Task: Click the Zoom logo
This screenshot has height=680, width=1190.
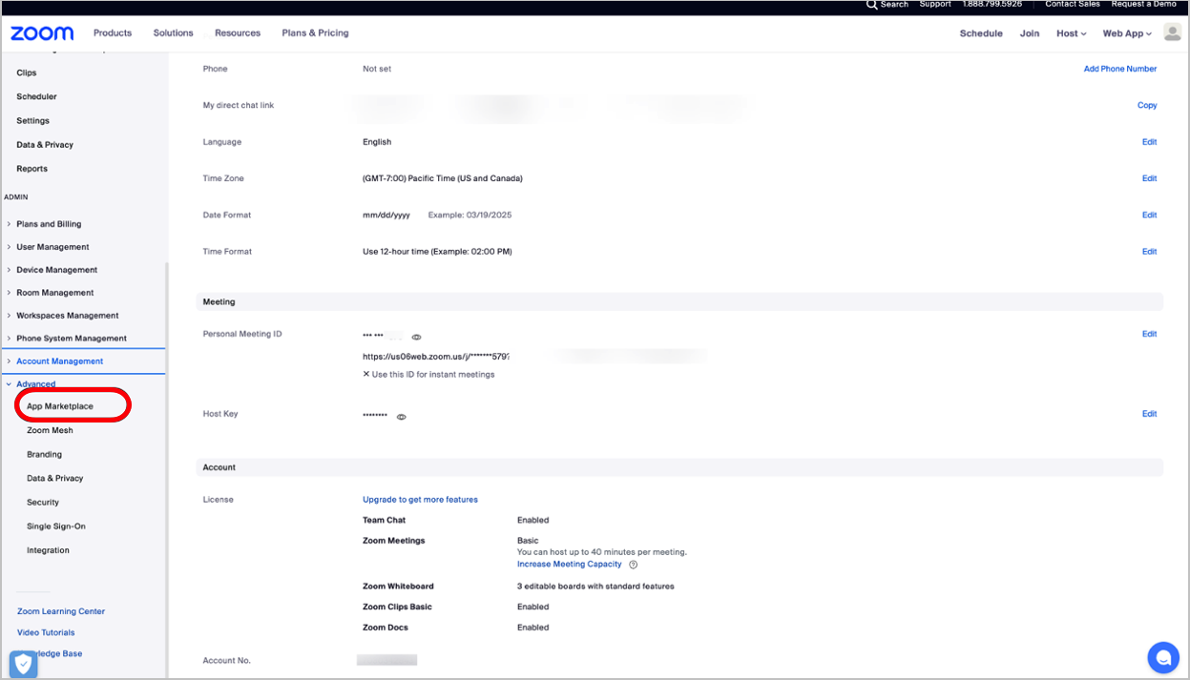Action: pyautogui.click(x=42, y=33)
